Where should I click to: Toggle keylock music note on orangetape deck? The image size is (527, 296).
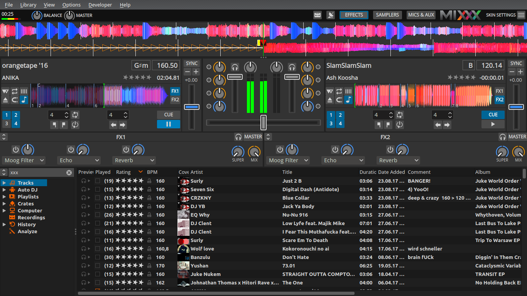pos(24,100)
